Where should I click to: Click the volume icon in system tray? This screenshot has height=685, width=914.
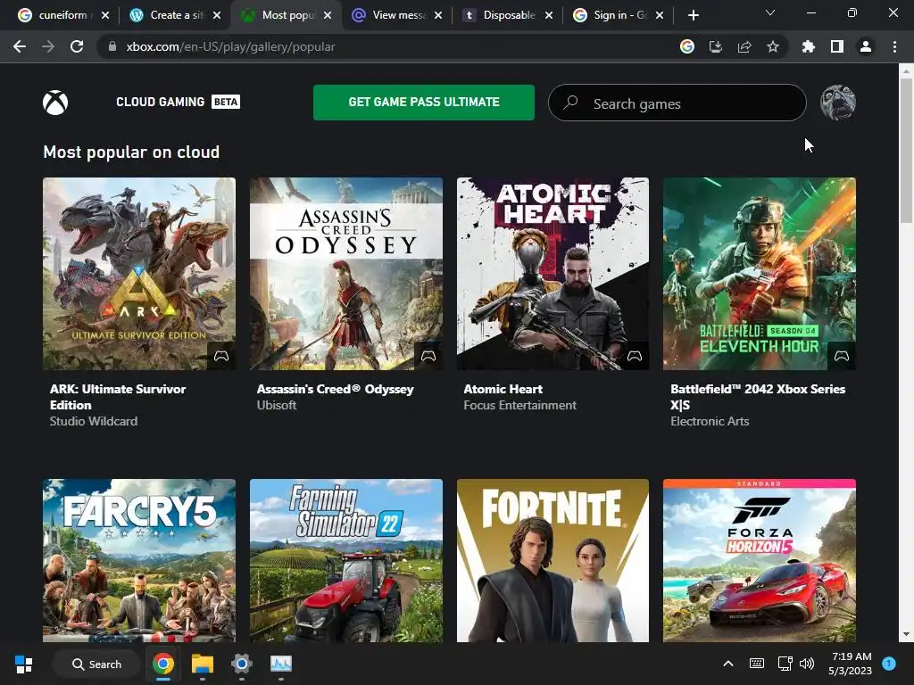807,664
